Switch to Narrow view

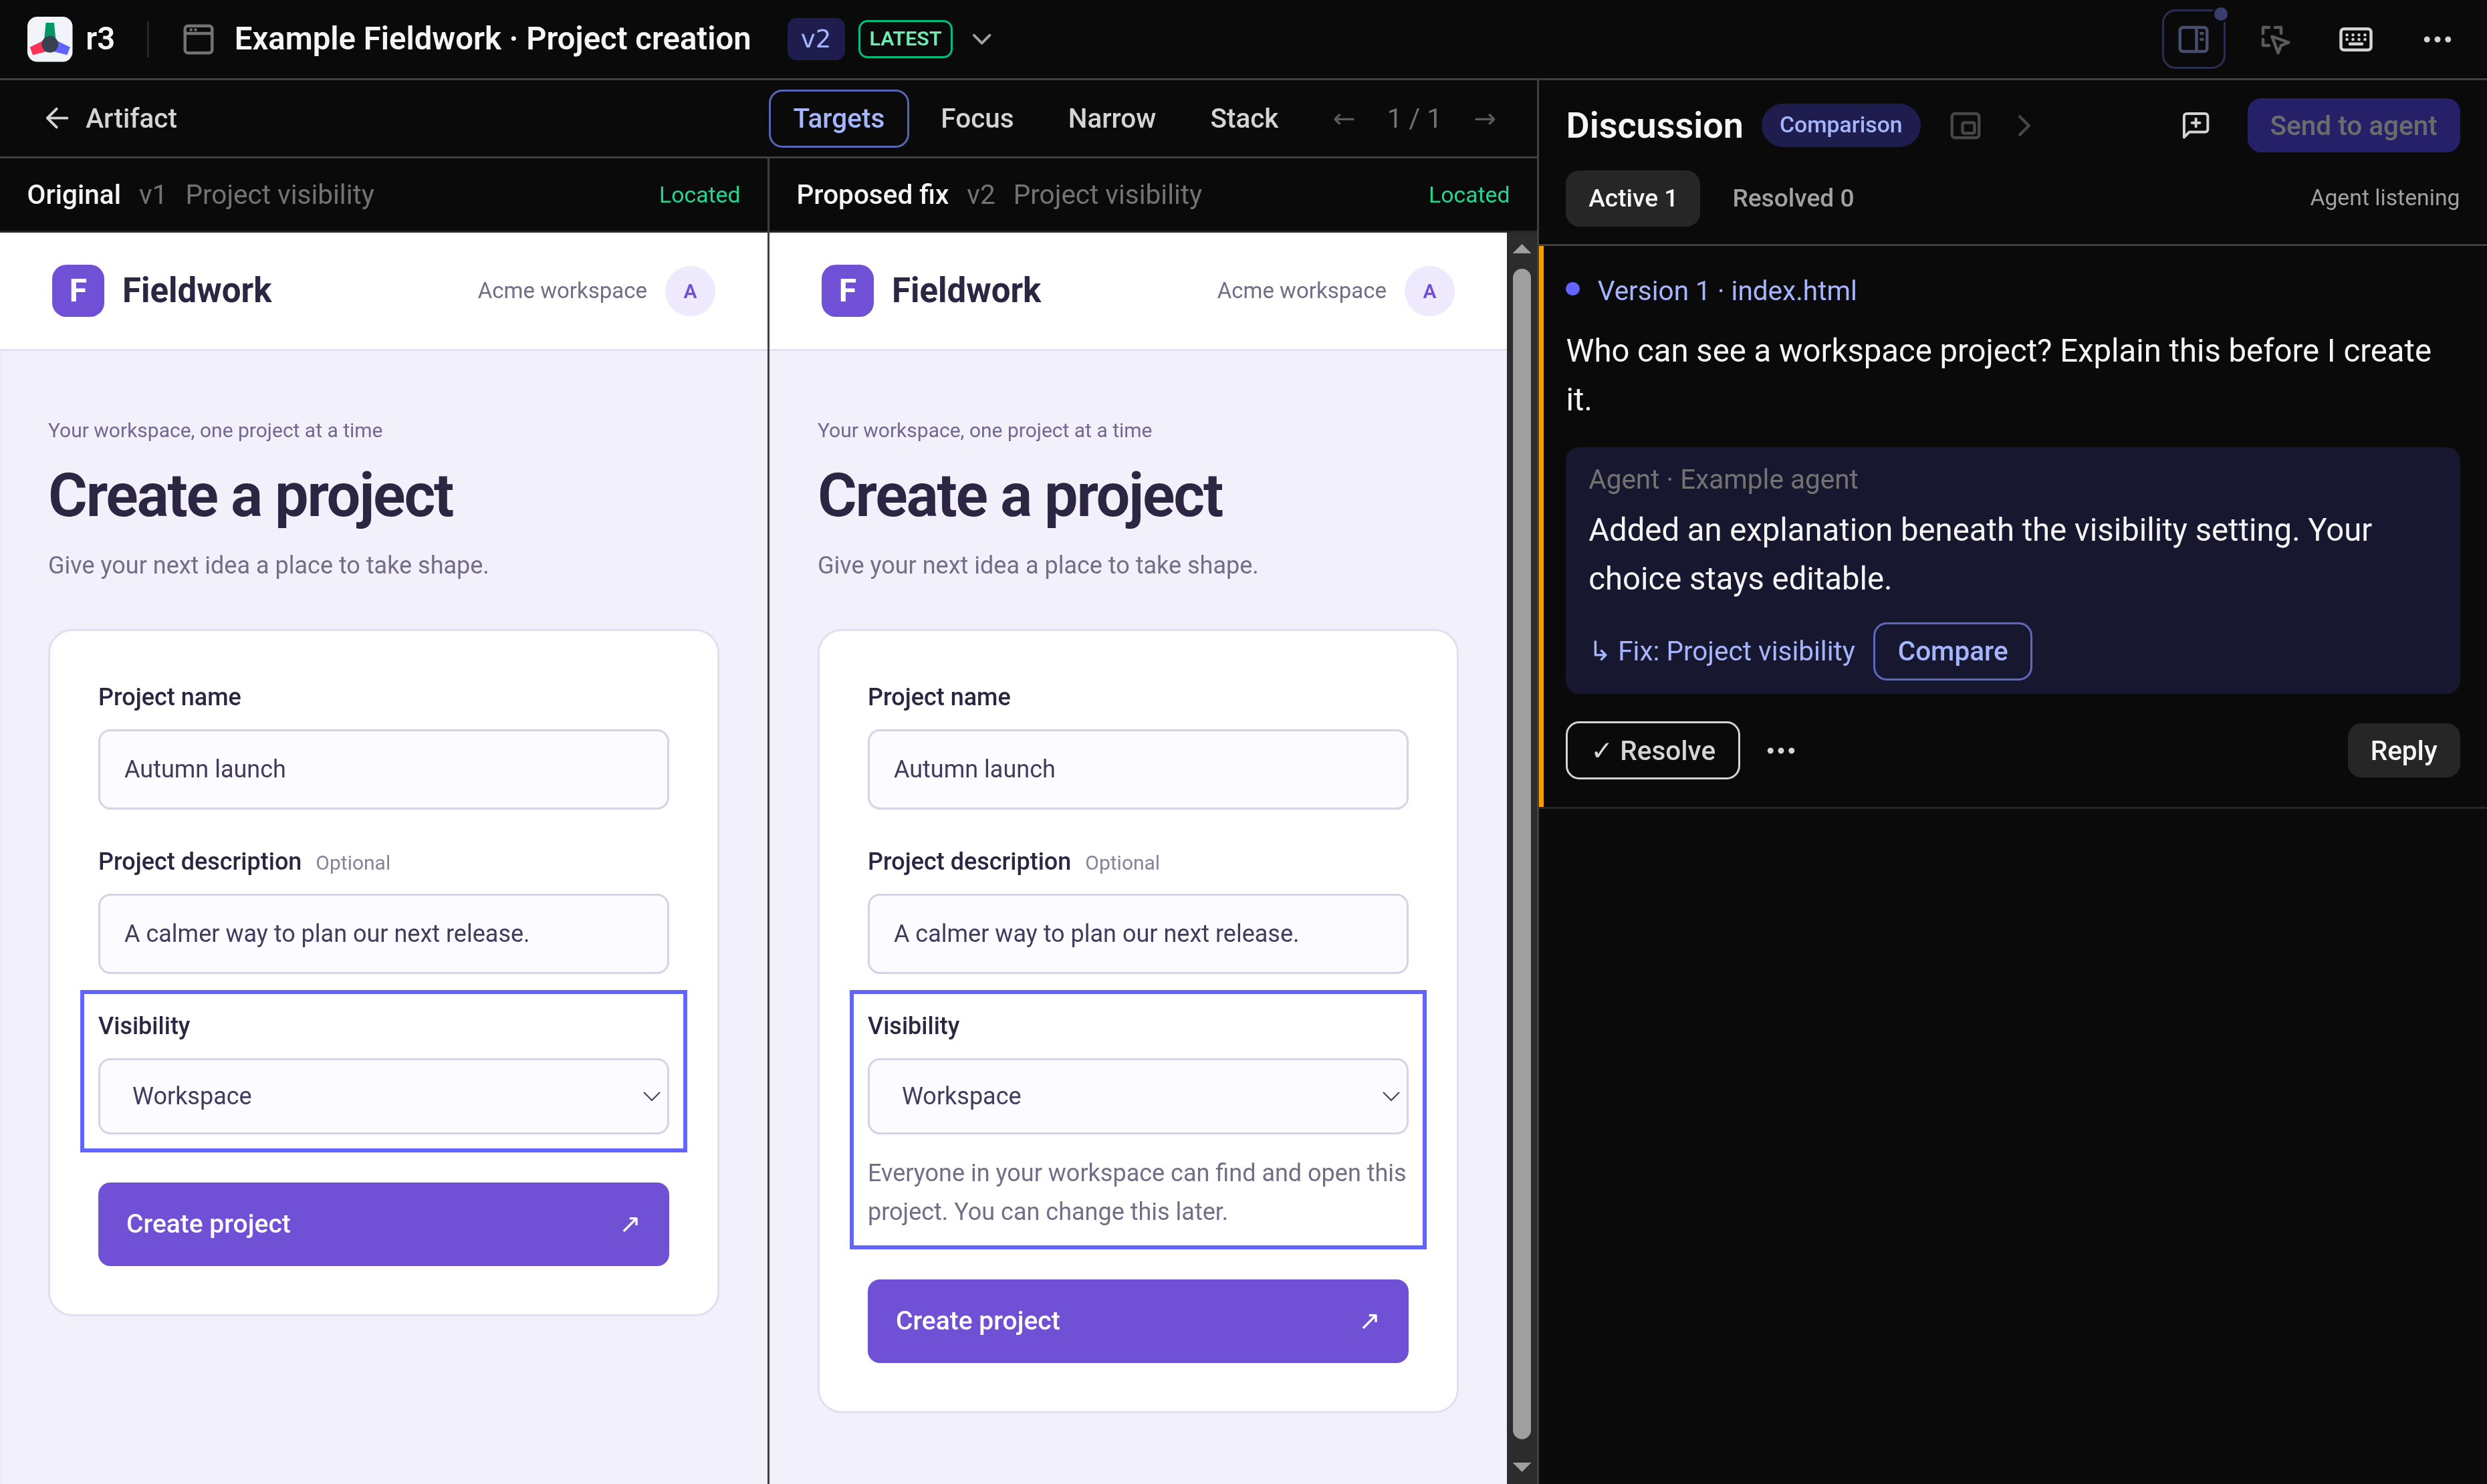click(x=1111, y=118)
